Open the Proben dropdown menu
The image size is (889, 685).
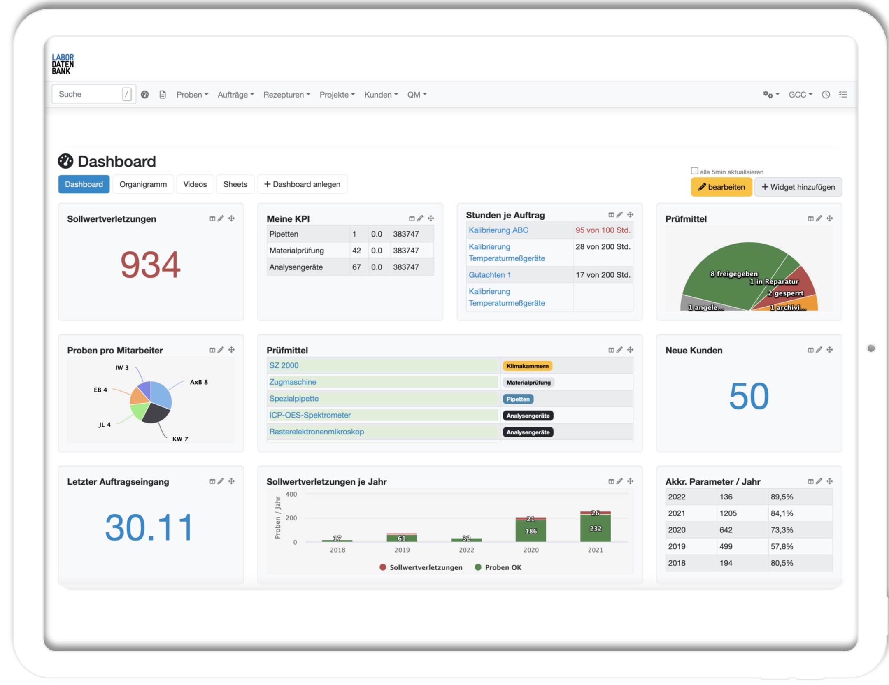(x=192, y=94)
